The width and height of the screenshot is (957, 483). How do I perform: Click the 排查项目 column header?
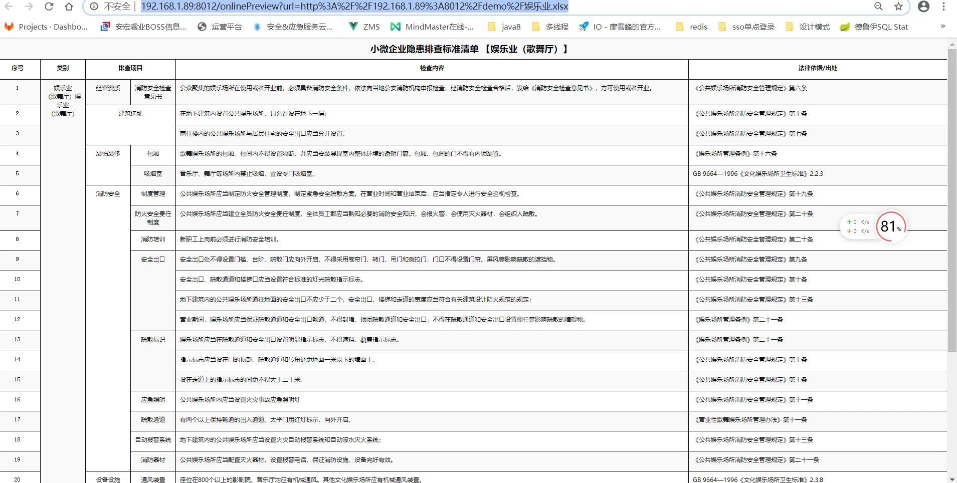pos(130,68)
